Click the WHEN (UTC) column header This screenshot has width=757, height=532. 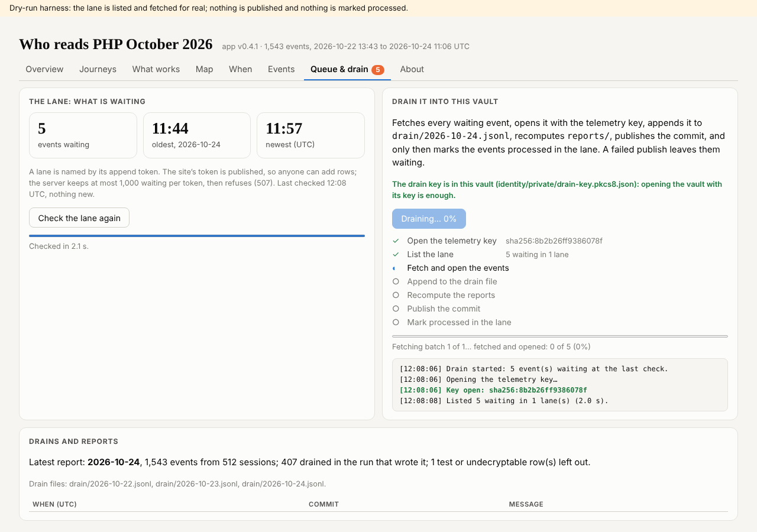(54, 504)
